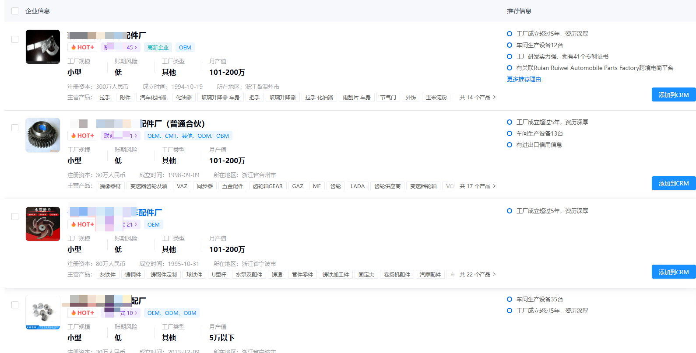
Task: Select the header select-all checkbox
Action: [x=15, y=11]
